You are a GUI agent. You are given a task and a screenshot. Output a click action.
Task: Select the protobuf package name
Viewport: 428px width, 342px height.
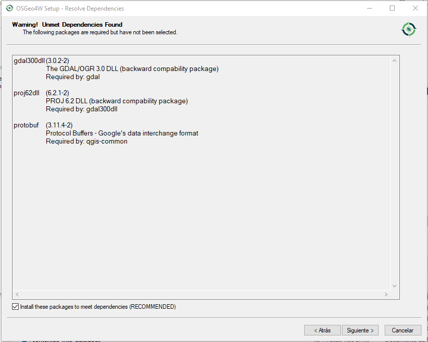pos(26,125)
